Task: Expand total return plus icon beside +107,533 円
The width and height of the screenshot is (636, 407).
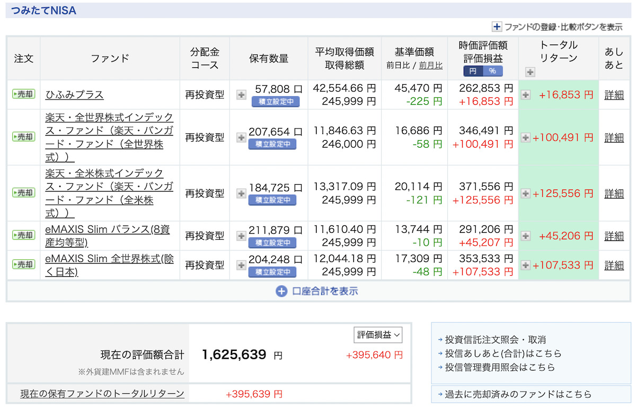Action: (526, 265)
